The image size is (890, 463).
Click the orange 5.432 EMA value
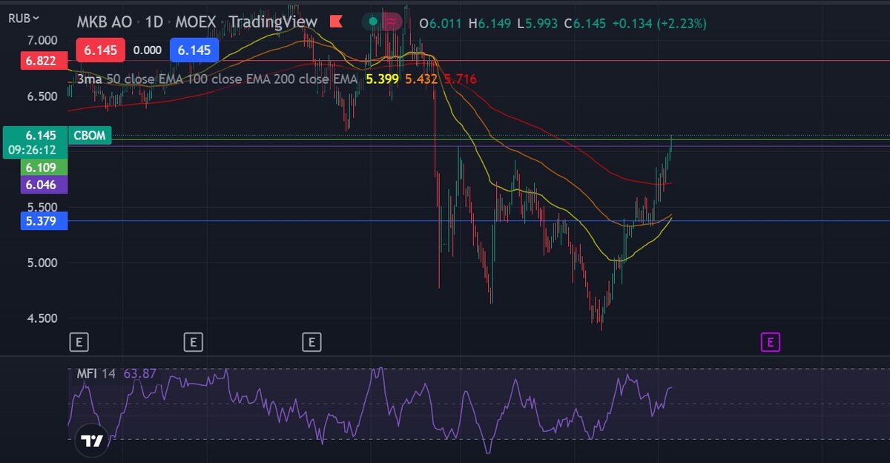point(421,79)
